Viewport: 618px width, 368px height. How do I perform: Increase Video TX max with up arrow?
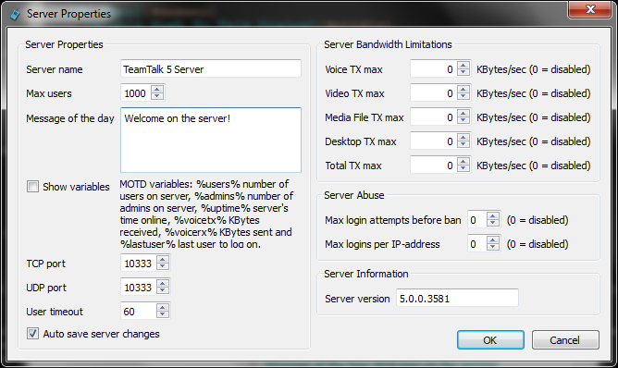click(x=463, y=89)
